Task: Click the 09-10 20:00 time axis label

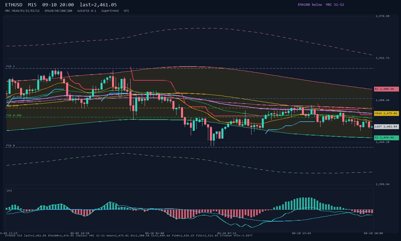Action: point(373,233)
